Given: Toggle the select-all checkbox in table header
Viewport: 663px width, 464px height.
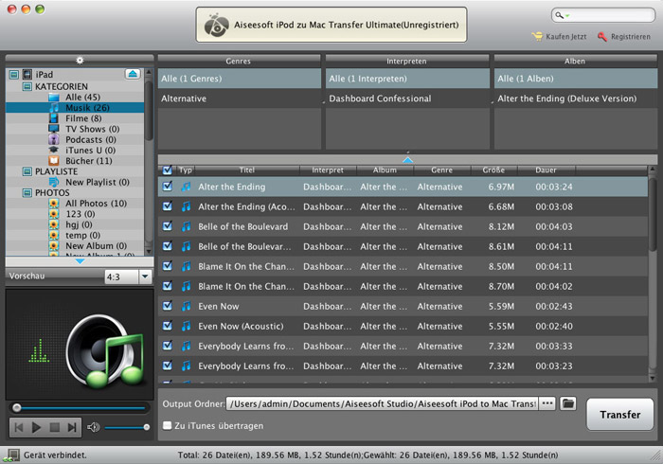Looking at the screenshot, I should point(168,170).
